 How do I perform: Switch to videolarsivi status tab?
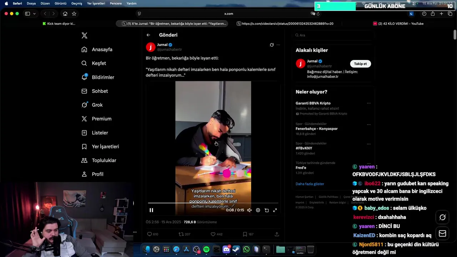[x=285, y=24]
